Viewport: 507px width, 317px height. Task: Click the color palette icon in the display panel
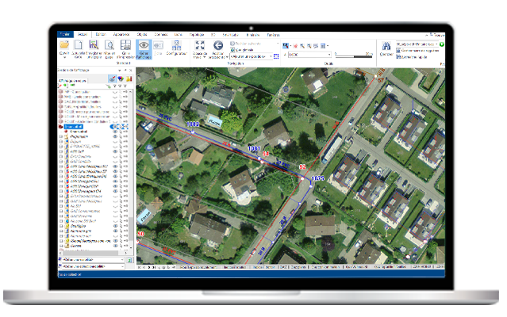tap(121, 78)
